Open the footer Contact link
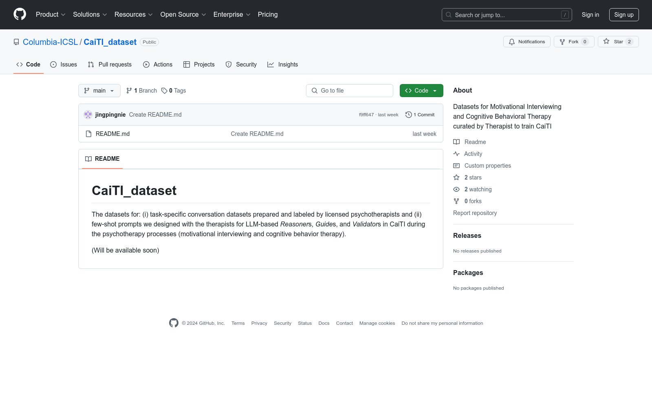This screenshot has width=652, height=408. (x=344, y=323)
